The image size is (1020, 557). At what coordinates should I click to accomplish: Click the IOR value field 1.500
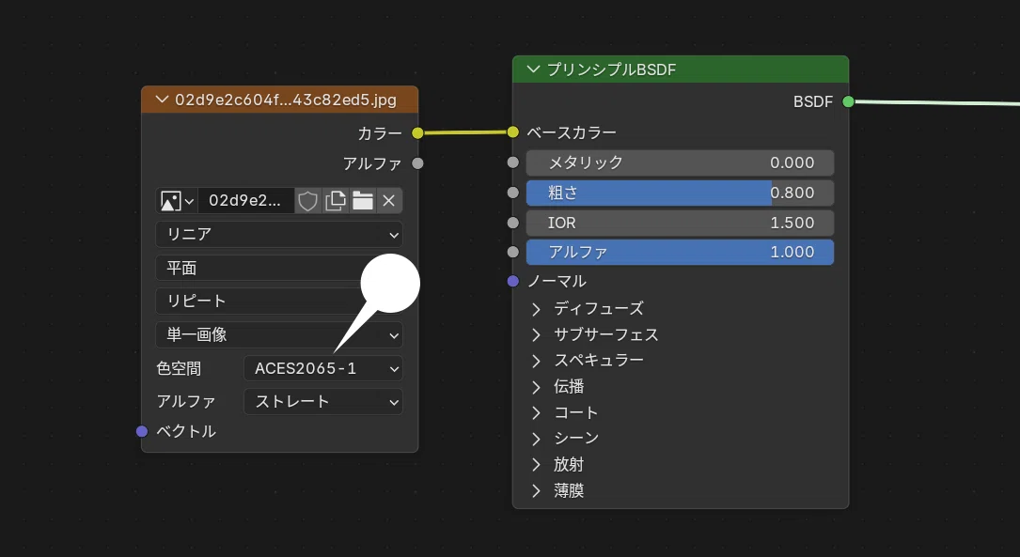pyautogui.click(x=680, y=223)
